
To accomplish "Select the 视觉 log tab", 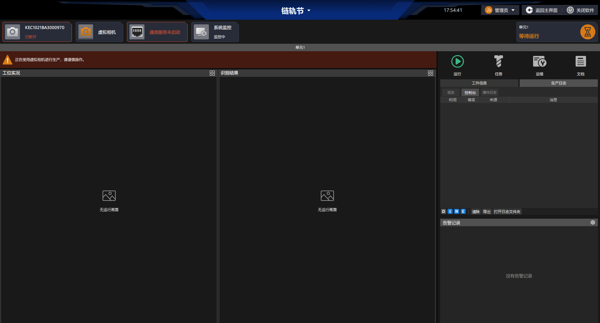I will click(451, 92).
